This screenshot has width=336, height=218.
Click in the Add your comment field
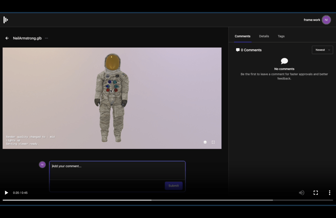(117, 170)
